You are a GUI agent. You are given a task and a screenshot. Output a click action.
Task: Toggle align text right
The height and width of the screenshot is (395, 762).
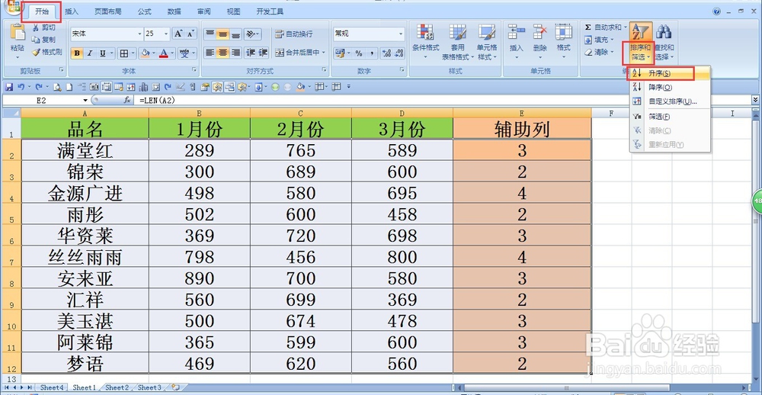click(235, 52)
